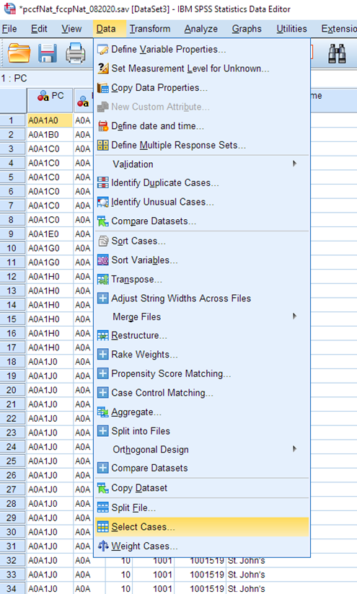Choose Restructure... menu entry
This screenshot has height=594, width=357.
tap(202, 336)
